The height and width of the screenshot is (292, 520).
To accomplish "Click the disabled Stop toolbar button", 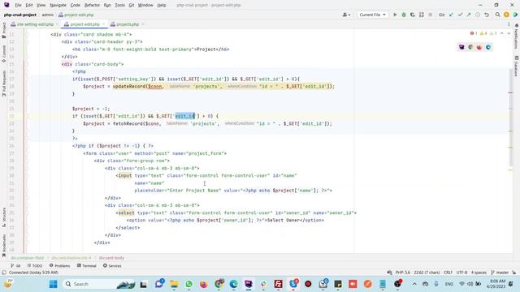I will tap(430, 15).
